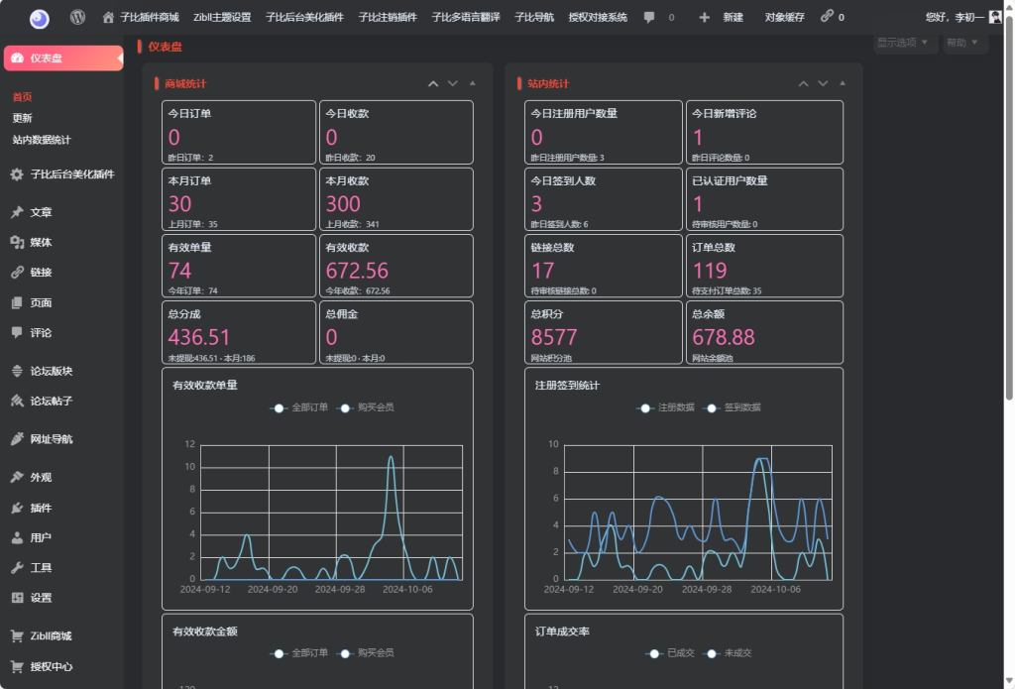Move the 站内统计 panel up with the arrow
Screen dimensions: 1015x689
(x=803, y=84)
